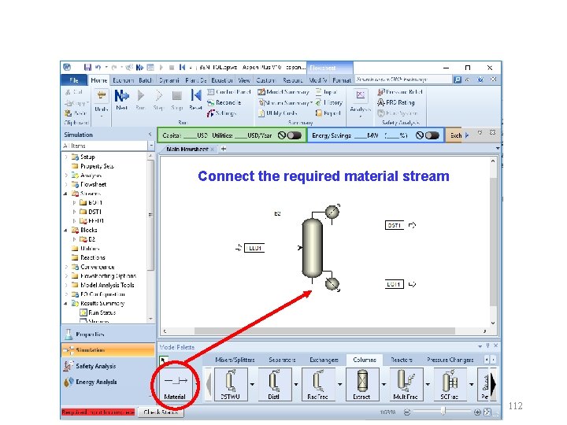Open PRD Rating tool
Image resolution: width=567 pixels, height=425 pixels.
pos(396,102)
